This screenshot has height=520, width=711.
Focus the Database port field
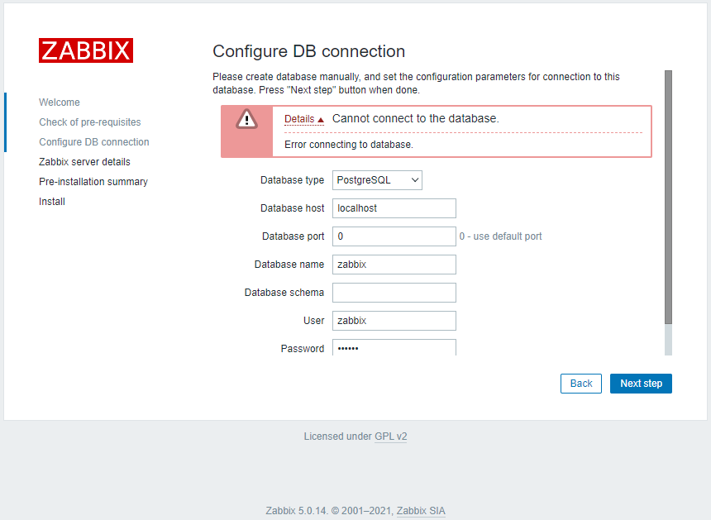point(394,236)
